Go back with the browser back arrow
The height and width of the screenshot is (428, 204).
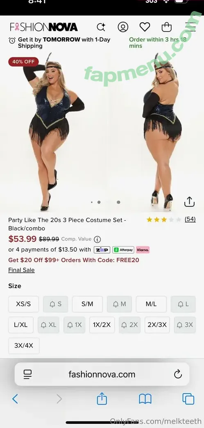[x=15, y=399]
